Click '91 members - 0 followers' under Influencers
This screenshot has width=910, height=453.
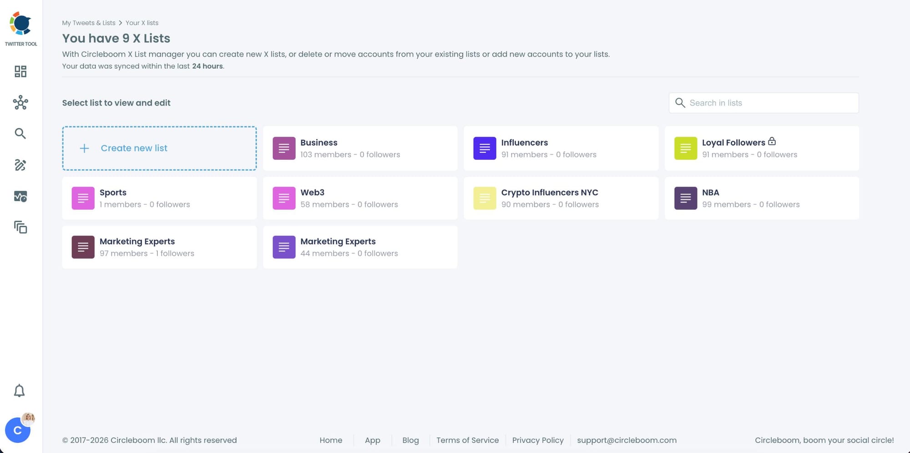549,155
